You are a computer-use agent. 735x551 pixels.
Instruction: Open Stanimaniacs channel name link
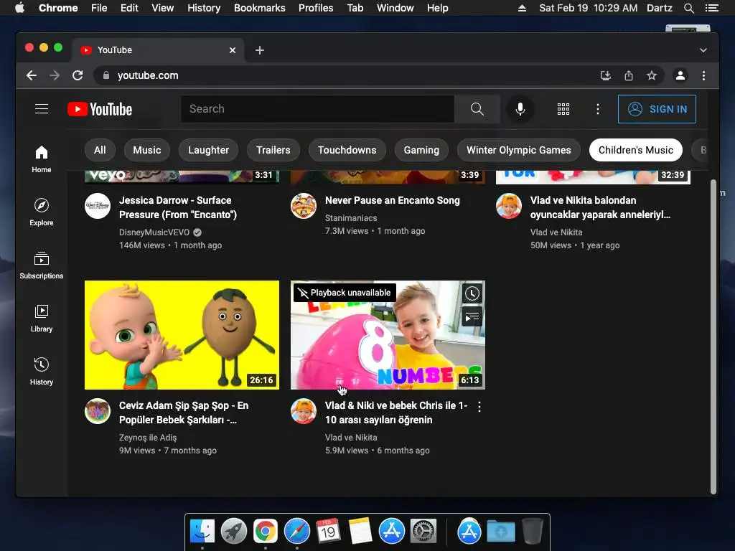point(351,218)
